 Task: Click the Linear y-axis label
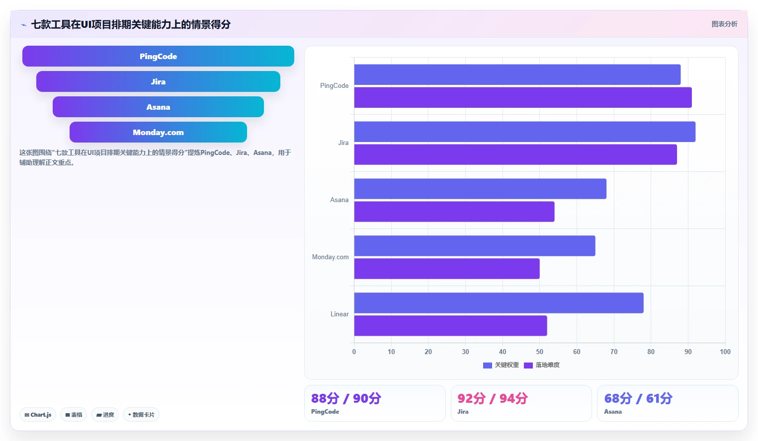339,314
